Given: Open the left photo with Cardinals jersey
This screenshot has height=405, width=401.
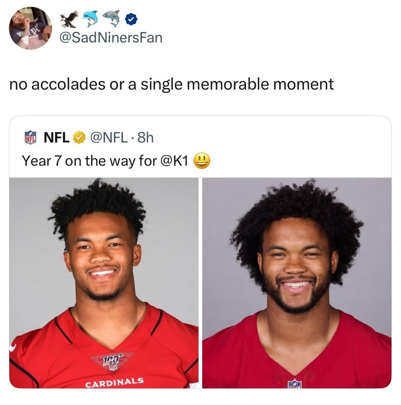Looking at the screenshot, I should click(x=104, y=283).
